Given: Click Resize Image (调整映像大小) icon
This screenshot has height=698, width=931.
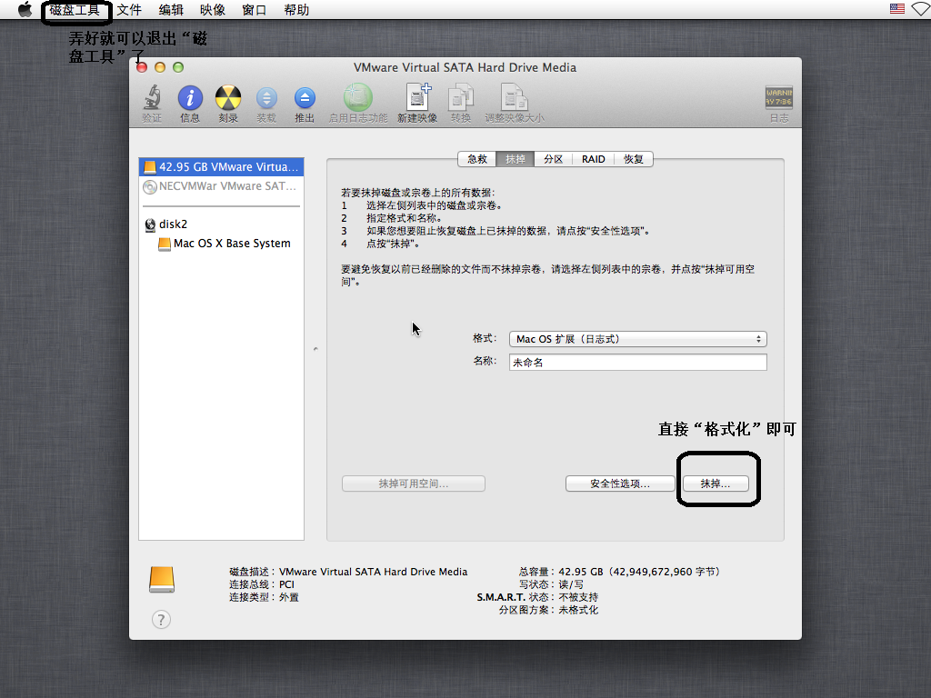Looking at the screenshot, I should coord(515,97).
